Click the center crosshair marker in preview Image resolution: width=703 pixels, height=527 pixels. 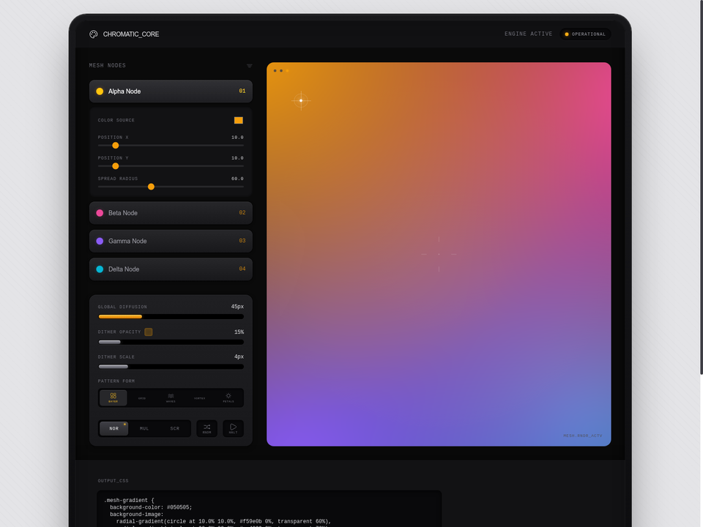click(x=439, y=254)
